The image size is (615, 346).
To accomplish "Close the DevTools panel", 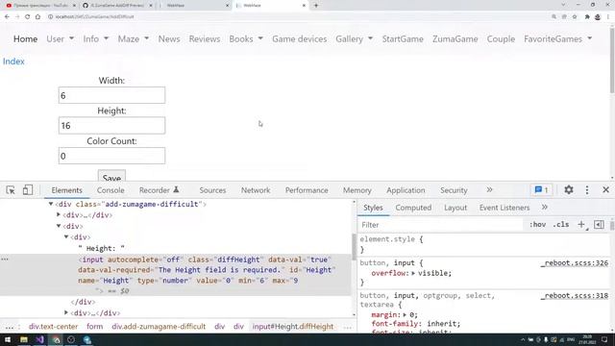I will [606, 190].
